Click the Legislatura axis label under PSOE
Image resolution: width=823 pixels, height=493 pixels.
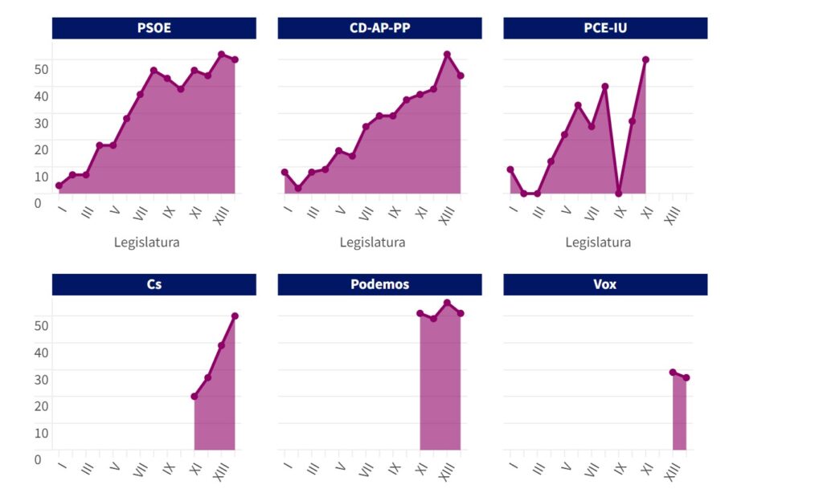pos(146,242)
